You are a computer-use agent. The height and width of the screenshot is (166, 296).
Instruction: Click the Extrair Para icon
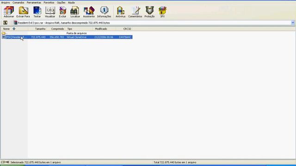[23, 12]
